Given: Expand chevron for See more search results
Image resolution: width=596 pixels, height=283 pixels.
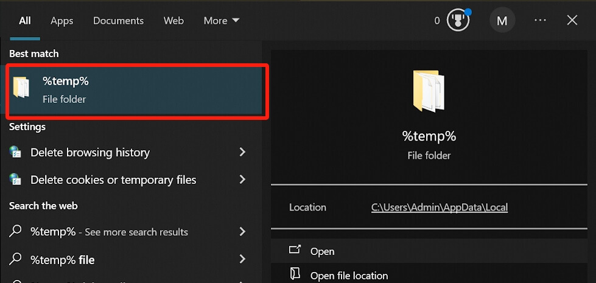Looking at the screenshot, I should pos(242,231).
